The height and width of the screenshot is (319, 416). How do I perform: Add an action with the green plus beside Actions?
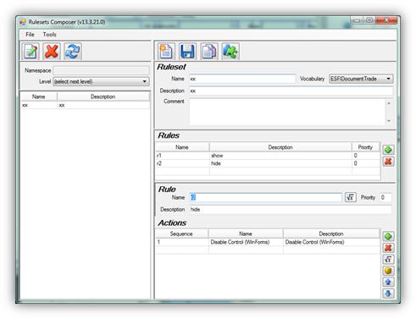pos(388,236)
